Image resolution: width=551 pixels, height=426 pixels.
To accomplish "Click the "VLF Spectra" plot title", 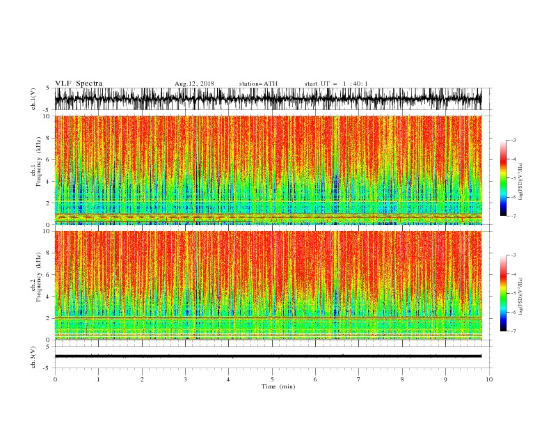I will click(79, 84).
